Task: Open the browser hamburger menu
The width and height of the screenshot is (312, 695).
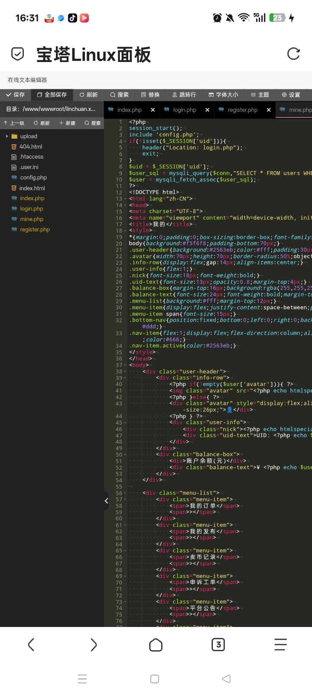Action: 281,645
